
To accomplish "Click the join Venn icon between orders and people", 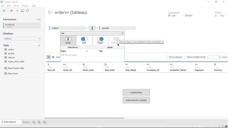I will click(x=92, y=28).
